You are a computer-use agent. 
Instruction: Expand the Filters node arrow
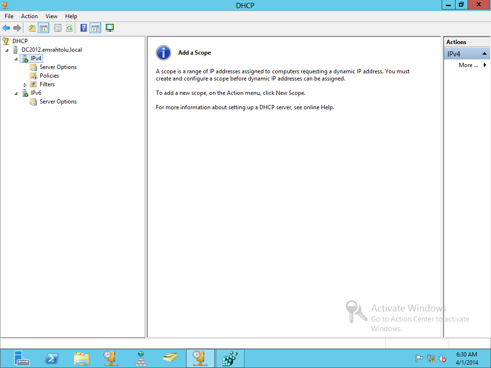[25, 84]
